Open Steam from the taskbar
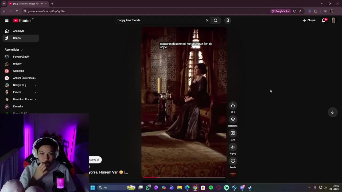 click(250, 187)
